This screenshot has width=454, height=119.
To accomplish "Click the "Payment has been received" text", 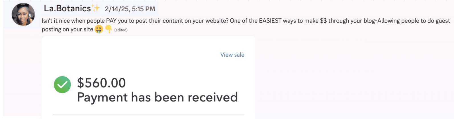I will point(157,97).
